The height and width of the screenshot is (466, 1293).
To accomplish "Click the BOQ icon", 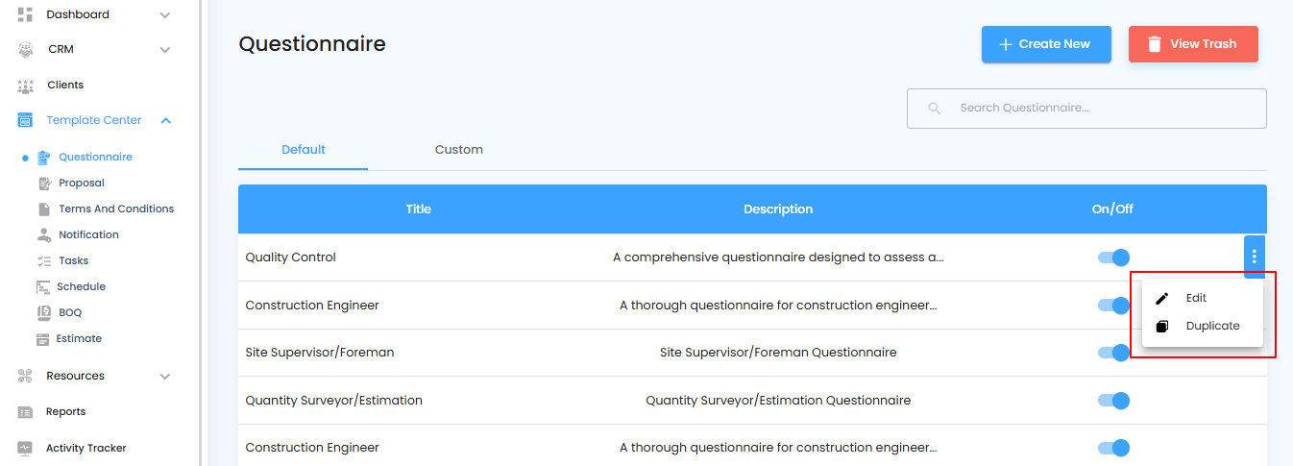I will (x=43, y=313).
